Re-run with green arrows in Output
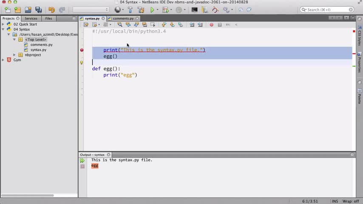 click(82, 160)
